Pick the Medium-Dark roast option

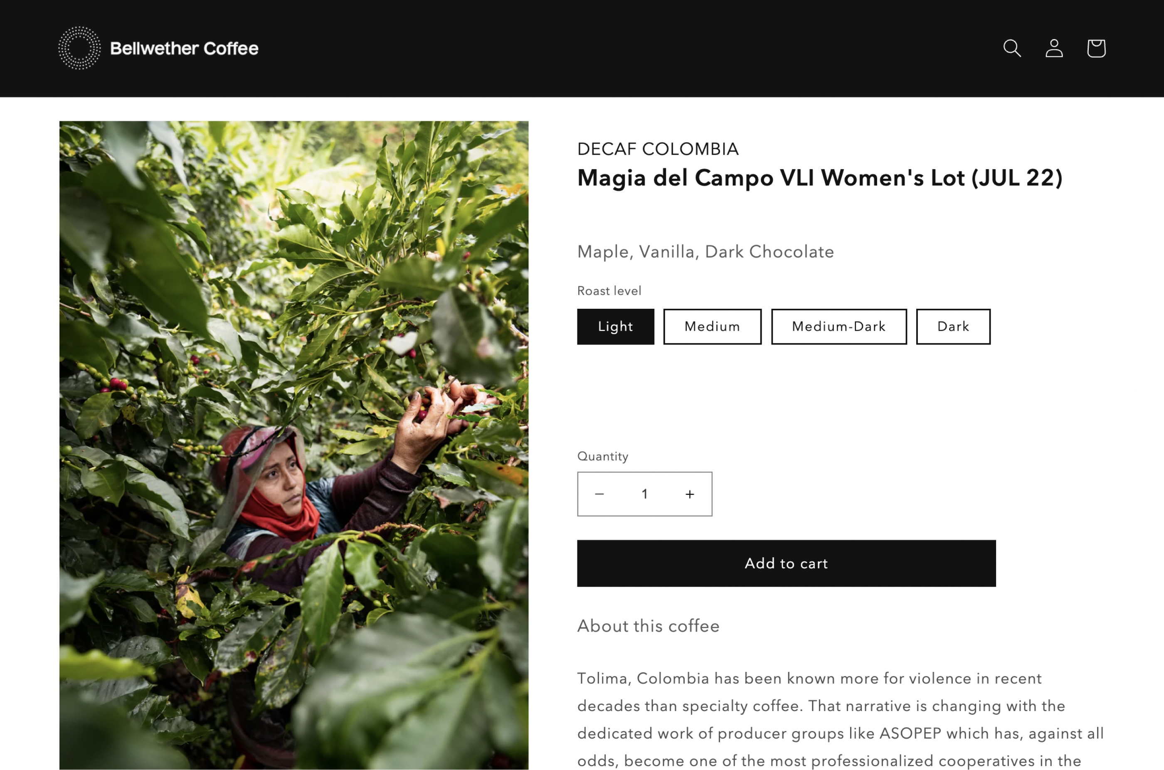[x=839, y=327]
